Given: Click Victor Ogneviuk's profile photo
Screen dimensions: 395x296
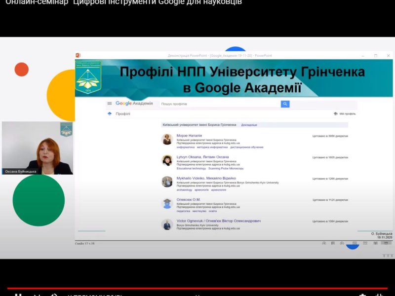Looking at the screenshot, I should click(x=167, y=224).
